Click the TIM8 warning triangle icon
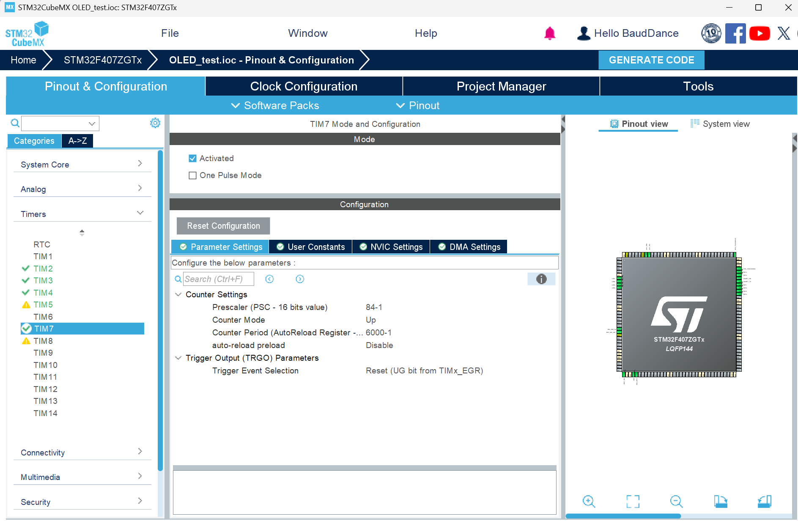Image resolution: width=798 pixels, height=521 pixels. 26,341
